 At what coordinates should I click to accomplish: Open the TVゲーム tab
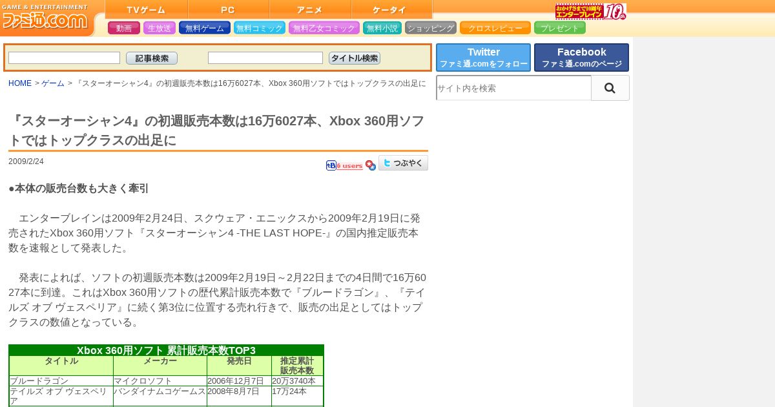pos(147,10)
